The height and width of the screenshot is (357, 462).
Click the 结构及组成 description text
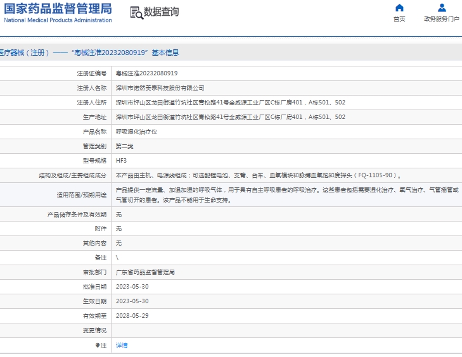[x=259, y=175]
